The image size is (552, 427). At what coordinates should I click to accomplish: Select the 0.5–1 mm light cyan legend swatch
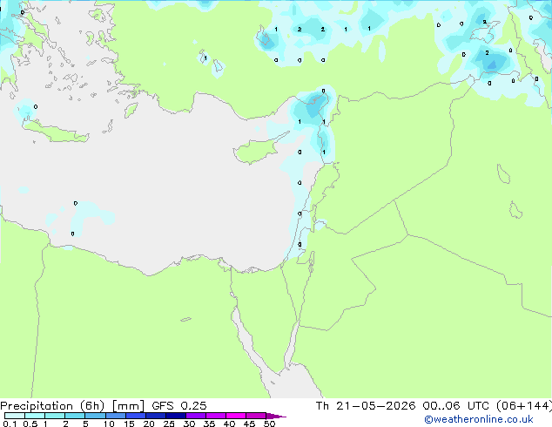click(35, 416)
